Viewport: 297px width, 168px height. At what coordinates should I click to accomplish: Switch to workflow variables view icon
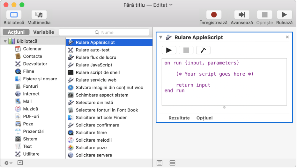click(x=172, y=163)
